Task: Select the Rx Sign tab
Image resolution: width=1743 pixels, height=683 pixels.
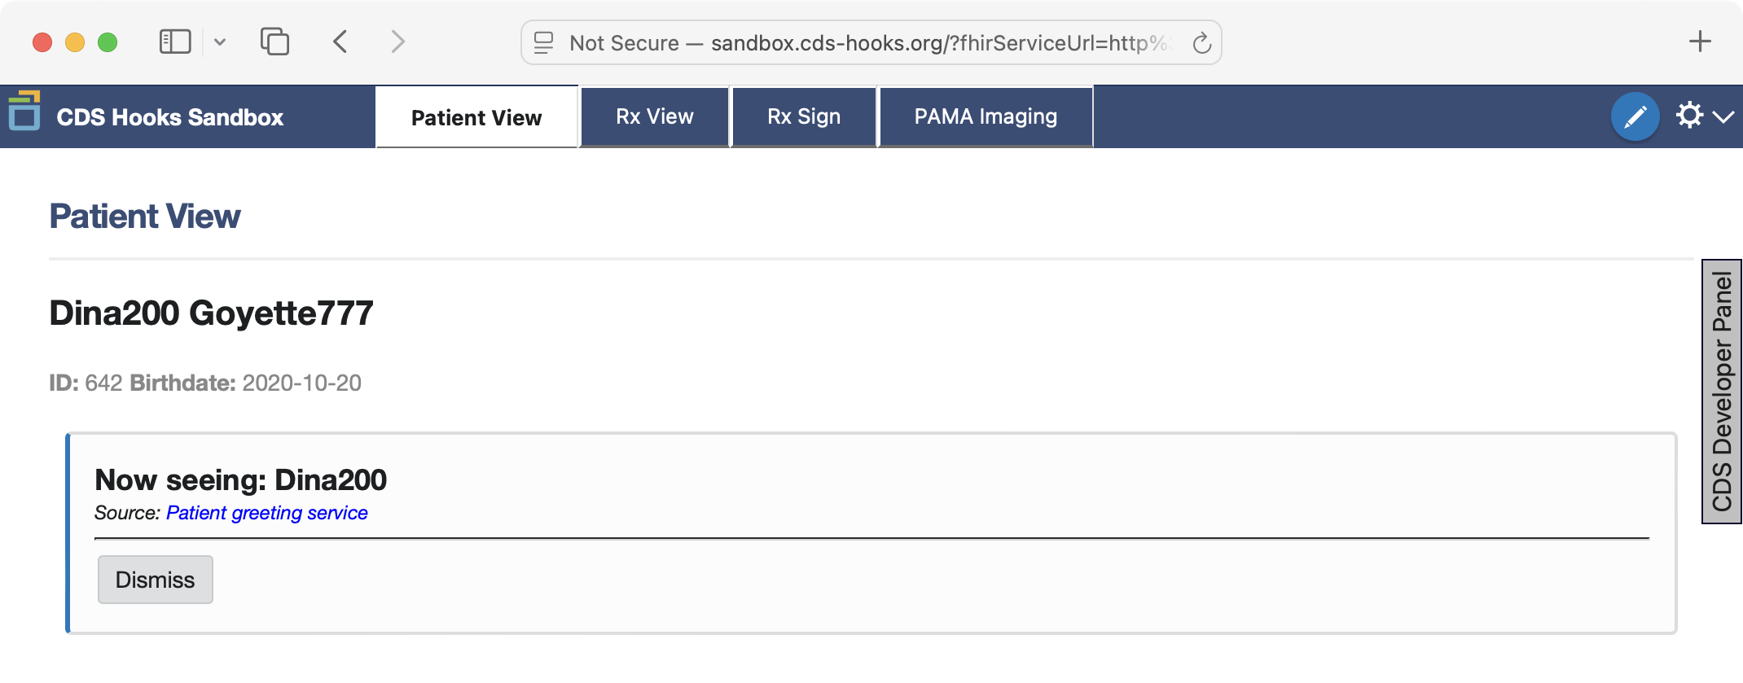Action: (803, 116)
